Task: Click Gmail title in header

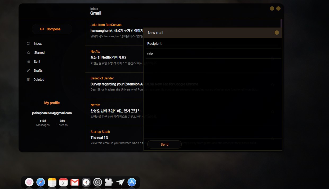Action: coord(96,13)
